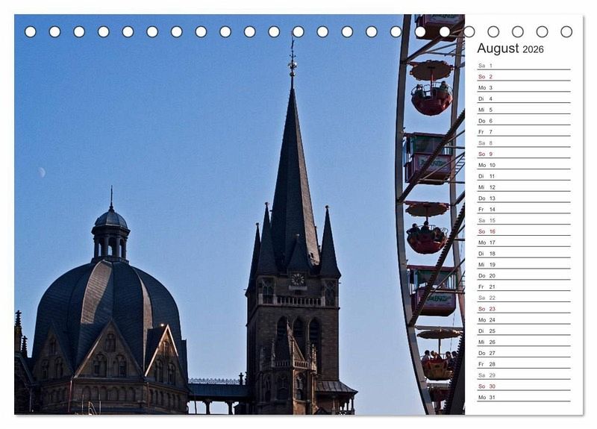Image resolution: width=597 pixels, height=429 pixels.
Task: Click the So 23 date line
Action: click(523, 309)
